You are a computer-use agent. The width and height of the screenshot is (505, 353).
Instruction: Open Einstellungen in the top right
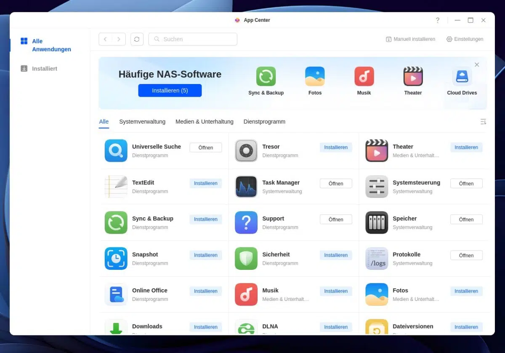(x=465, y=39)
